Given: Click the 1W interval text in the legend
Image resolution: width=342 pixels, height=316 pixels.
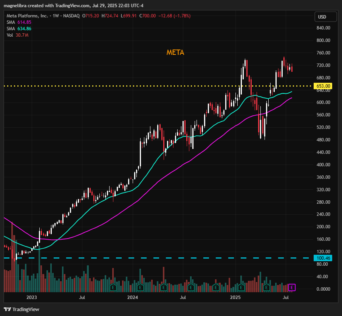Looking at the screenshot, I should tap(56, 16).
